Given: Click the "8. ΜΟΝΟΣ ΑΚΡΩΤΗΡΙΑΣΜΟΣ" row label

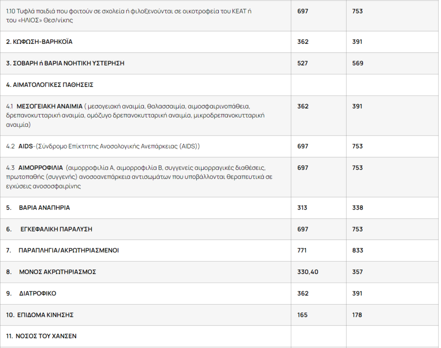Looking at the screenshot, I should (51, 272).
